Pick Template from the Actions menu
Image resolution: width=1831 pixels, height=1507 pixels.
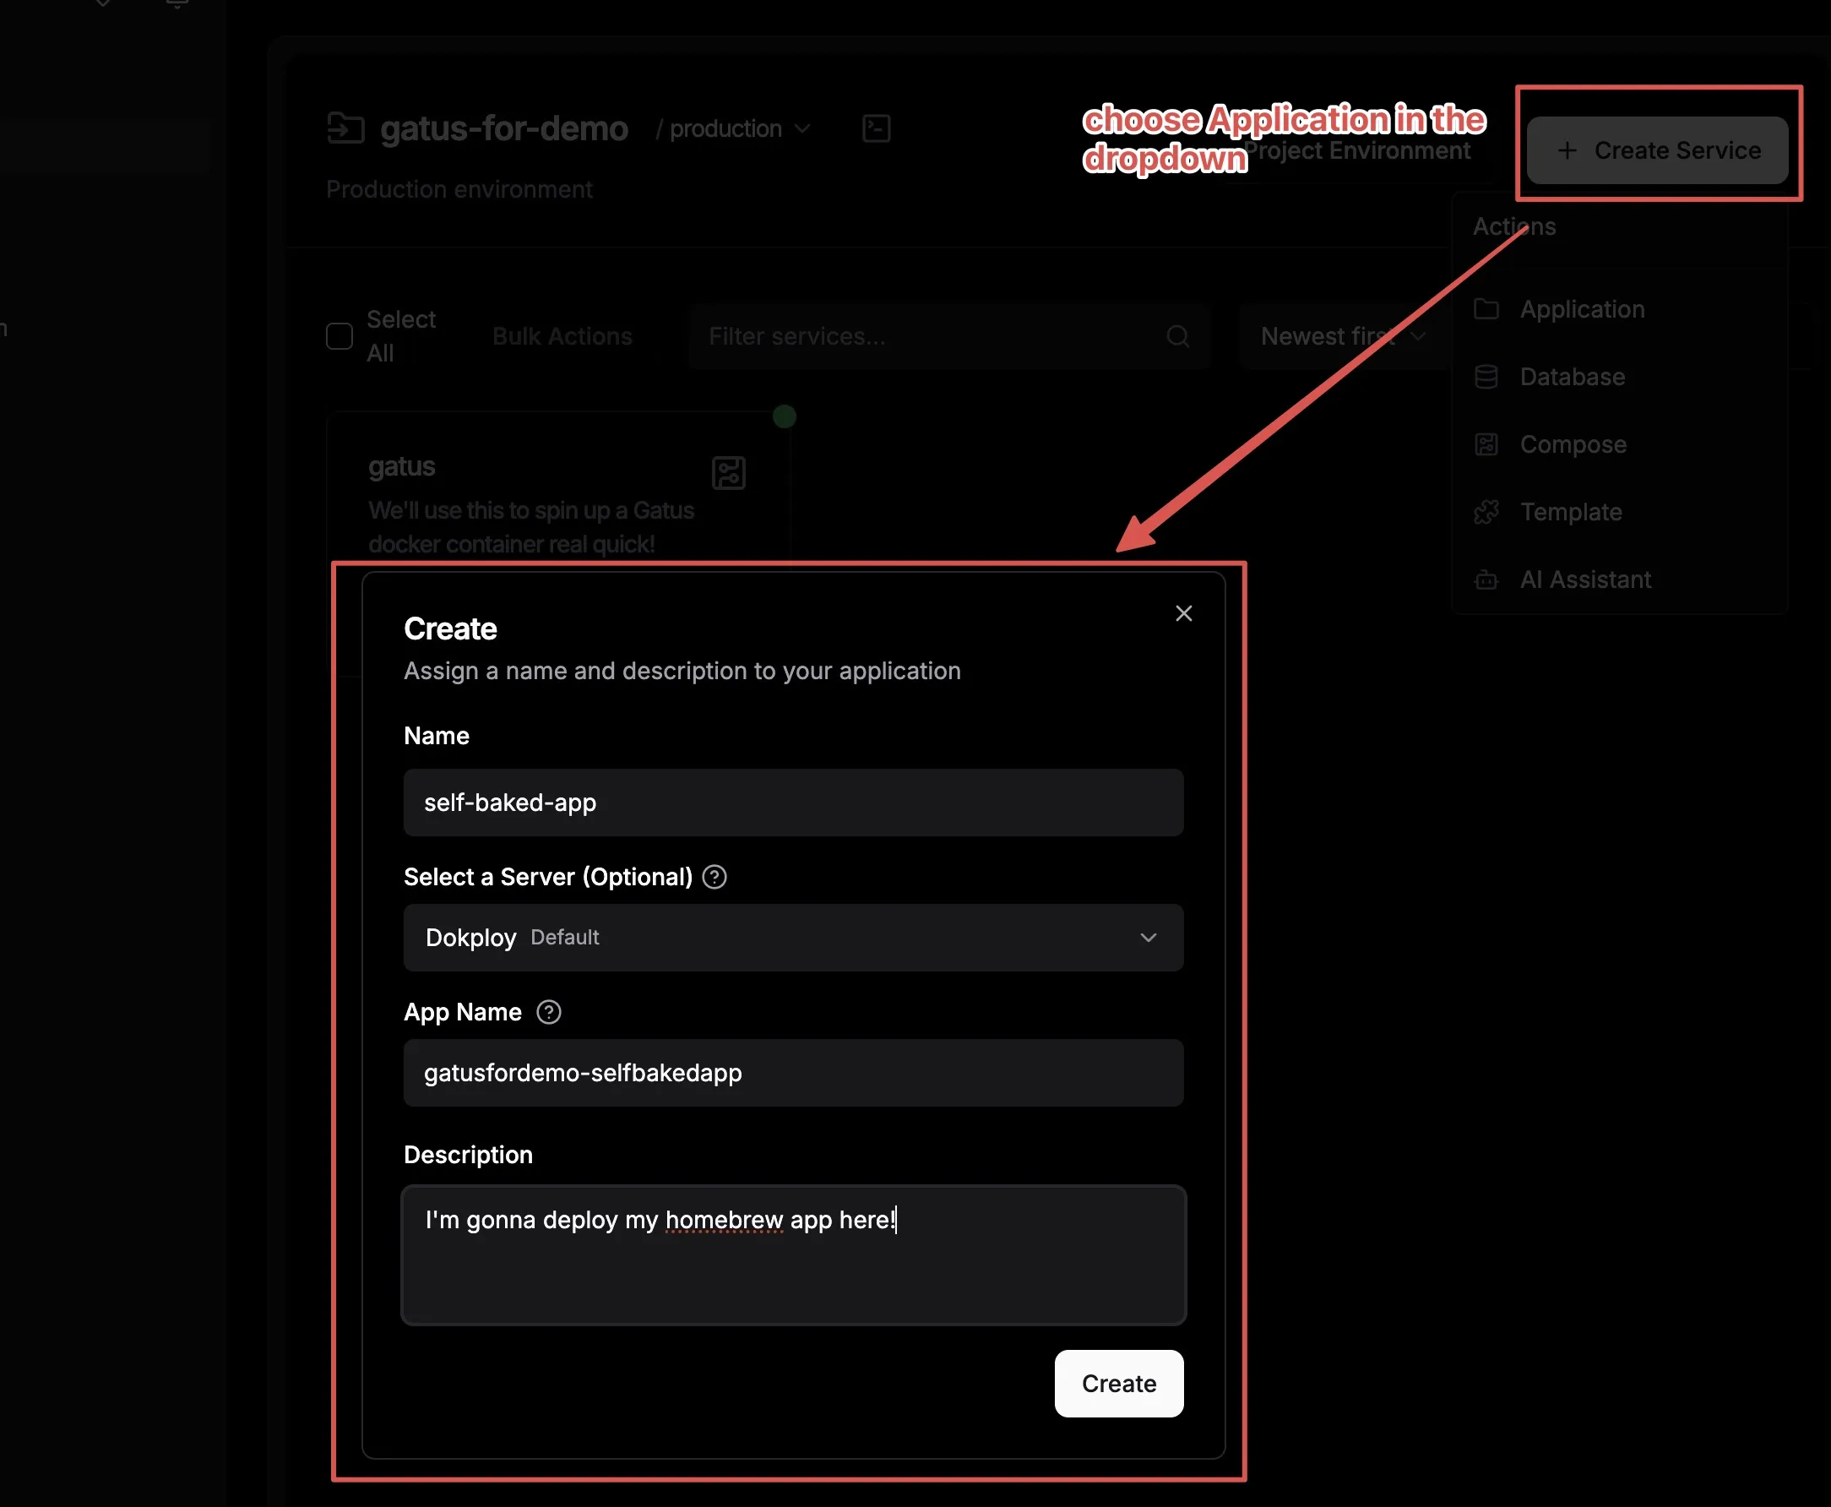(x=1570, y=512)
